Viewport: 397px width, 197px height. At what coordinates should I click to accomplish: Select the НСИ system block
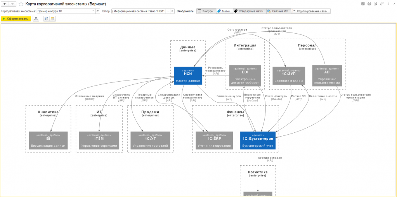[188, 76]
